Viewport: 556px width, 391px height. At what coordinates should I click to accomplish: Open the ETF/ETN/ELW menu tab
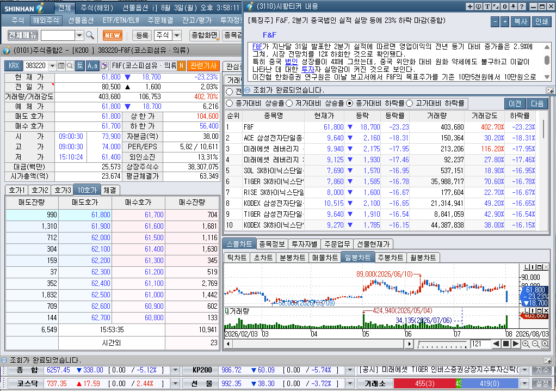[x=121, y=21]
